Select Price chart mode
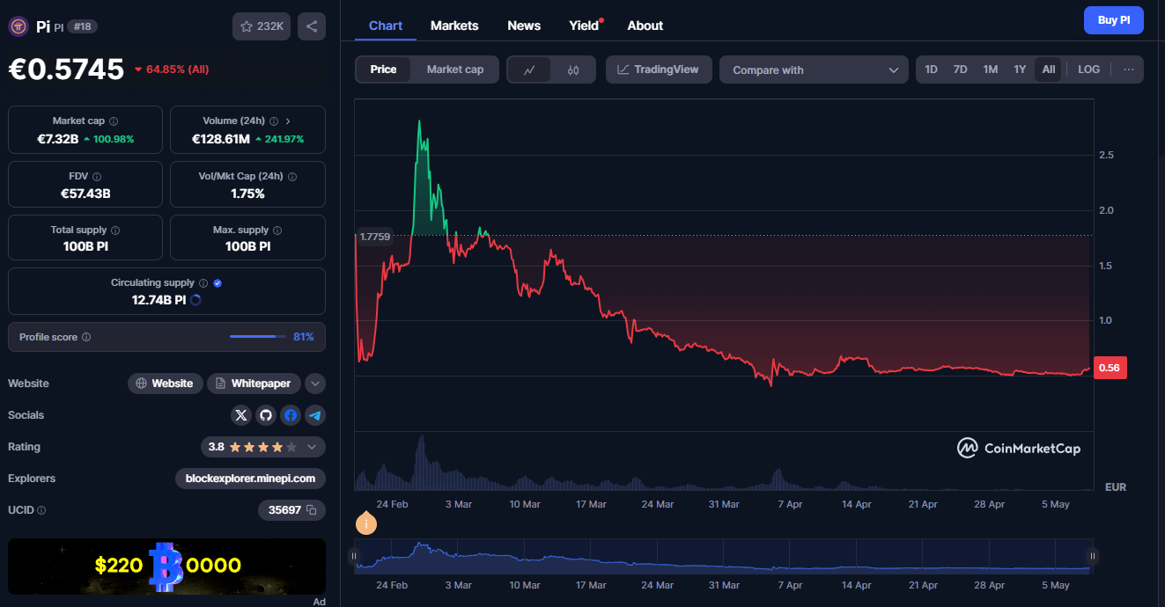The image size is (1165, 607). (383, 69)
